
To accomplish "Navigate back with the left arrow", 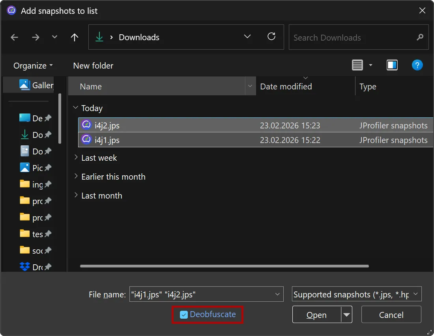I will [14, 37].
